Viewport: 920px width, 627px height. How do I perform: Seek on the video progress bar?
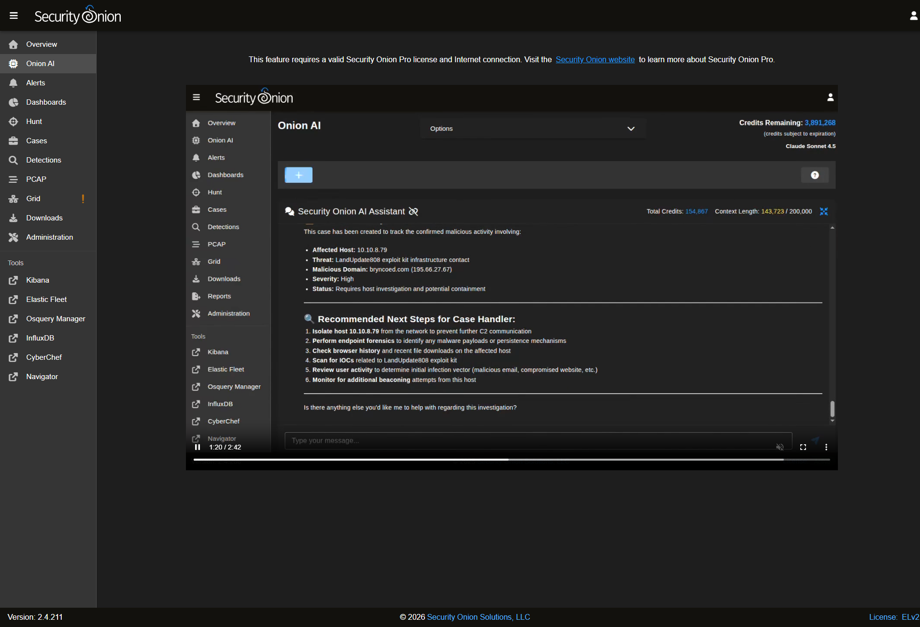[x=512, y=460]
